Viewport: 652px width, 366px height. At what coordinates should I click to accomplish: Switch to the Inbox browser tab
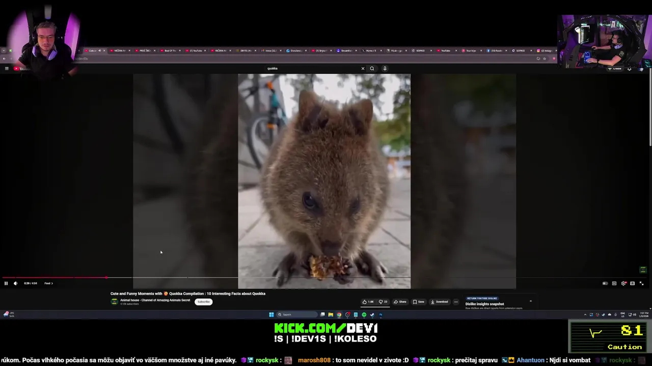point(270,51)
